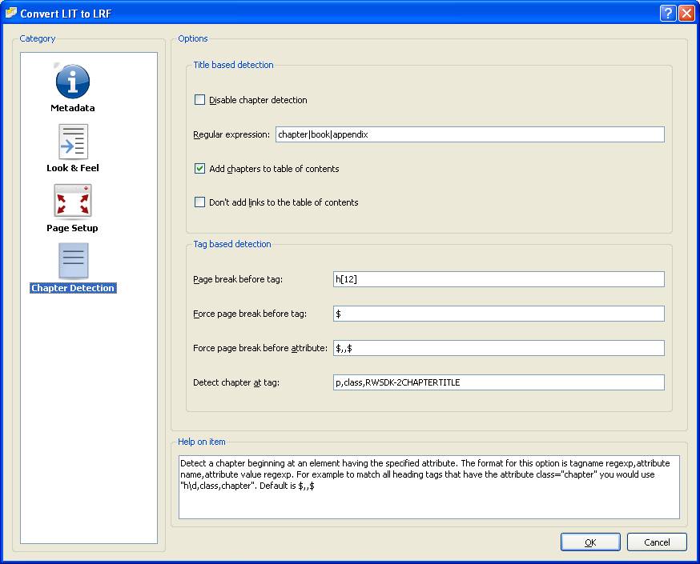Click the Options group heading
Viewport: 700px width, 564px height.
click(x=192, y=38)
